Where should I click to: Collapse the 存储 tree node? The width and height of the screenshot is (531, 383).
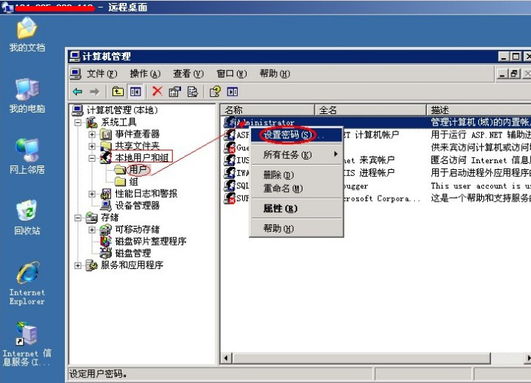click(x=78, y=218)
